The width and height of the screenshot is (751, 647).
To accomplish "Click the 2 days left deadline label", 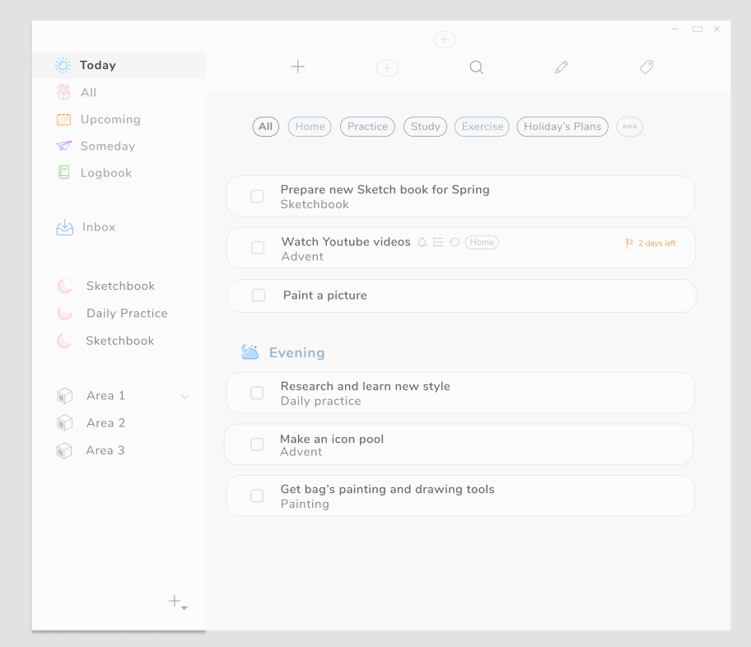I will tap(656, 242).
